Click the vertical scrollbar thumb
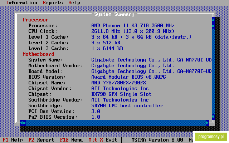 (x=213, y=26)
